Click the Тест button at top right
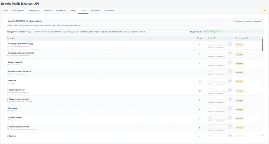This screenshot has height=144, width=269. tap(264, 11)
